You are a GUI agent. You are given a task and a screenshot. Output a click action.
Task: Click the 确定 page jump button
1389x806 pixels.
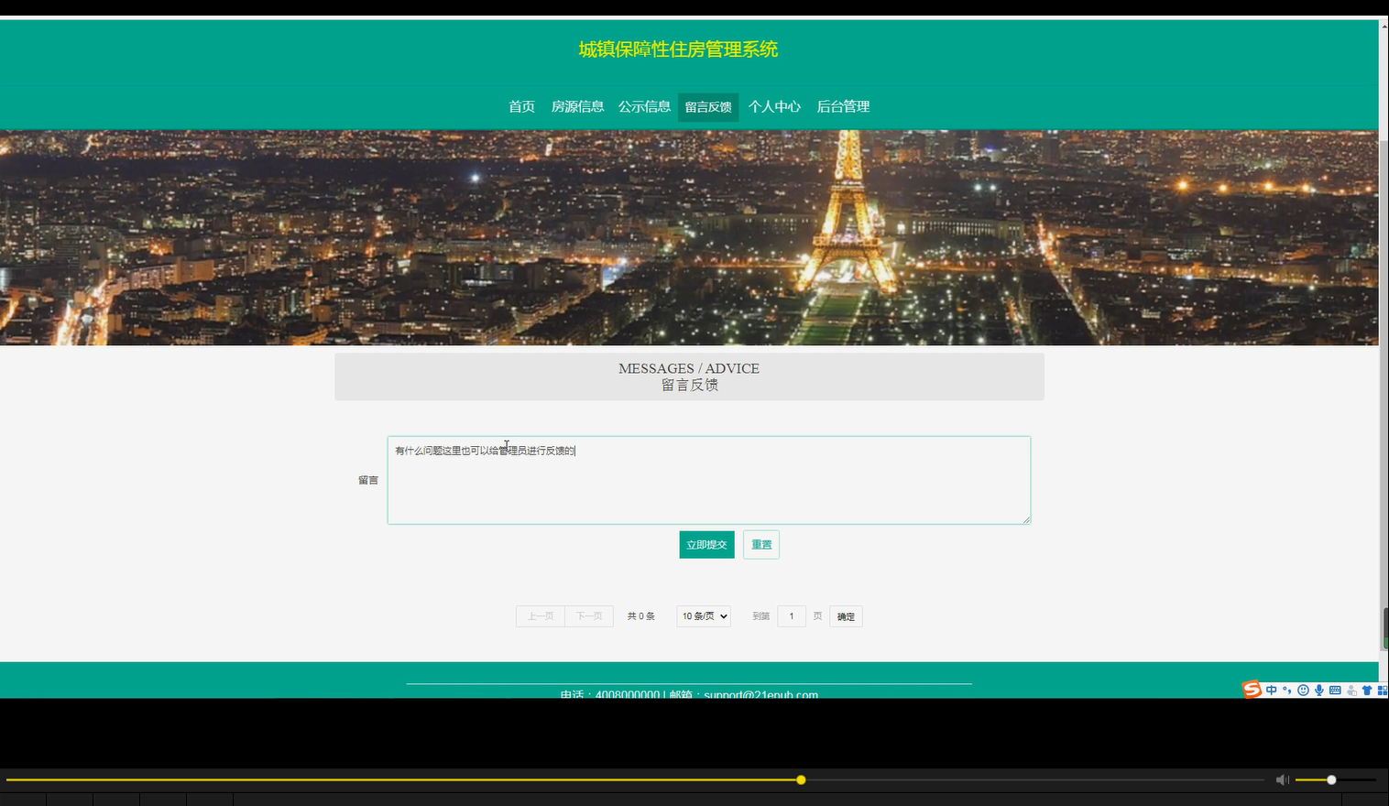coord(846,616)
